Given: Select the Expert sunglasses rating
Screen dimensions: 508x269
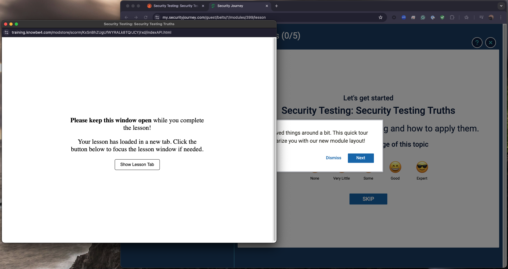Looking at the screenshot, I should 422,166.
